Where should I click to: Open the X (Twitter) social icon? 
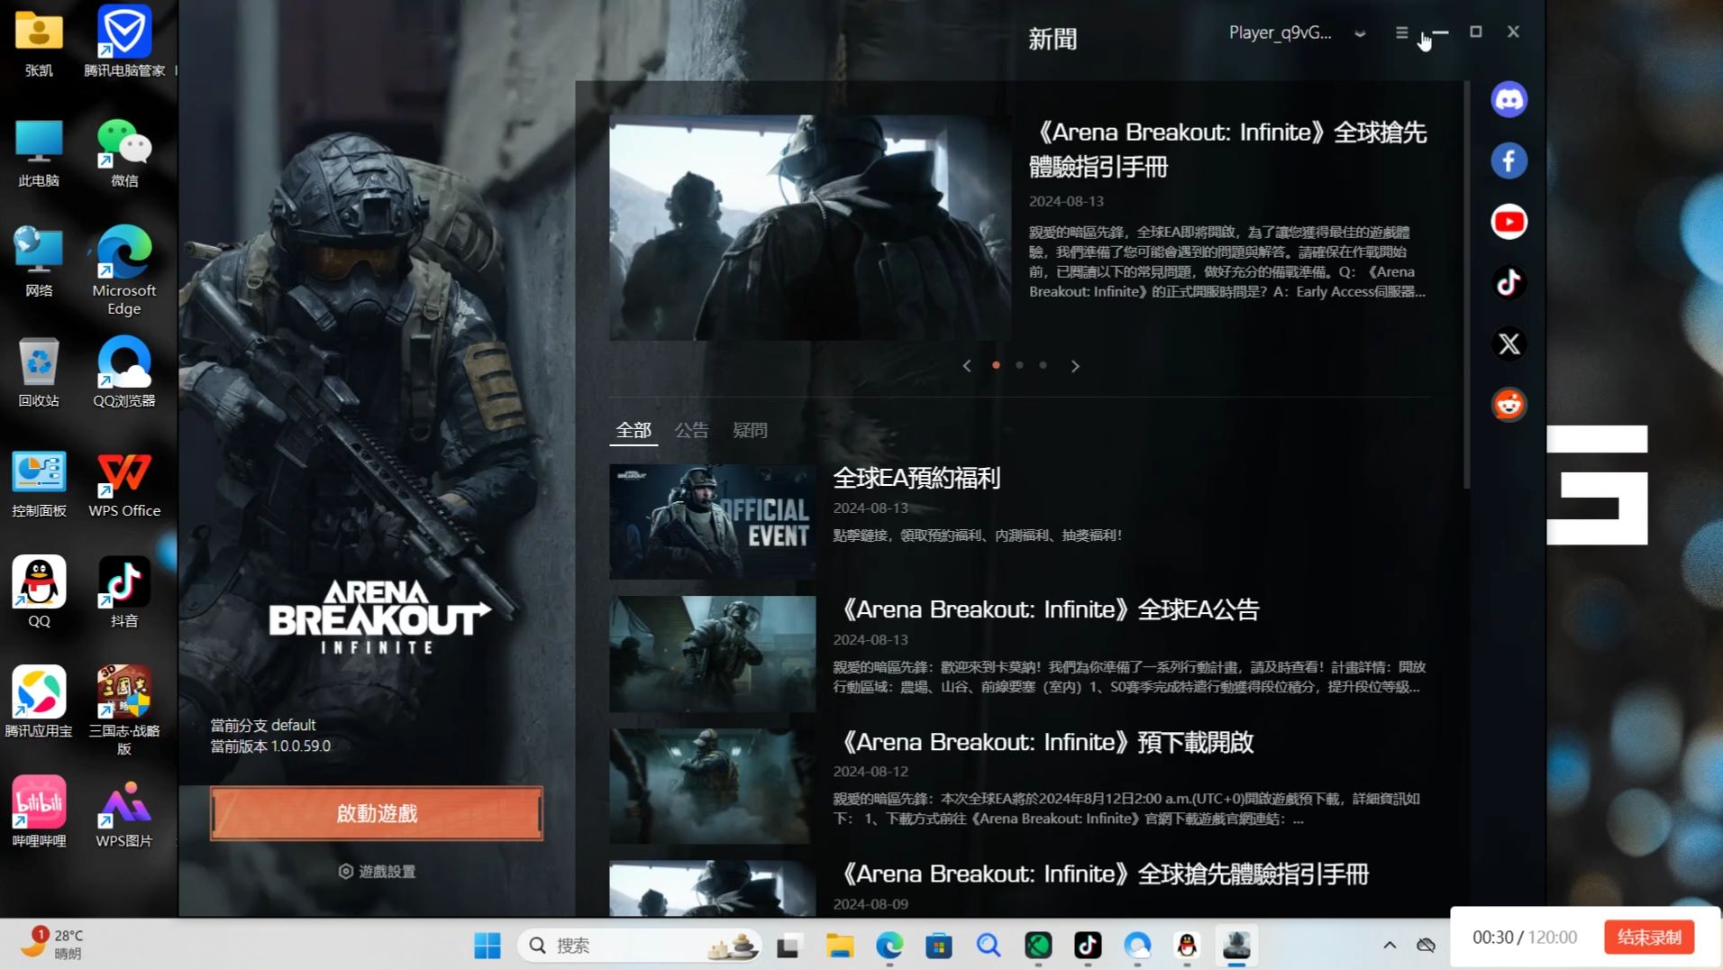coord(1509,343)
